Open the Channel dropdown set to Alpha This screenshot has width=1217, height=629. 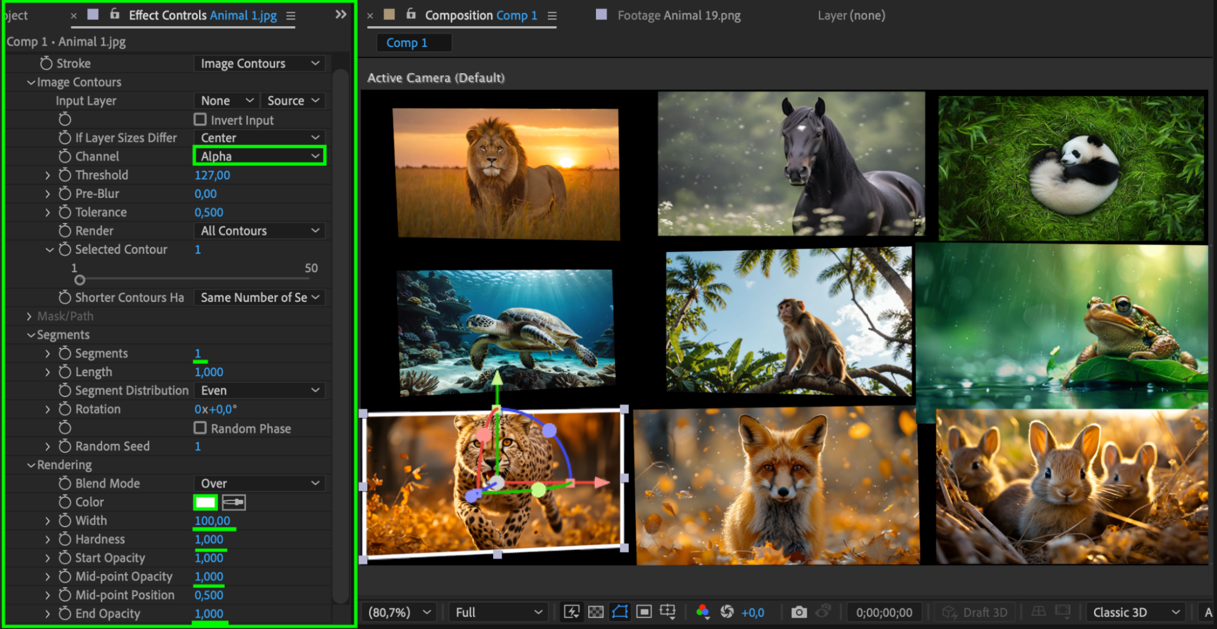click(x=259, y=156)
